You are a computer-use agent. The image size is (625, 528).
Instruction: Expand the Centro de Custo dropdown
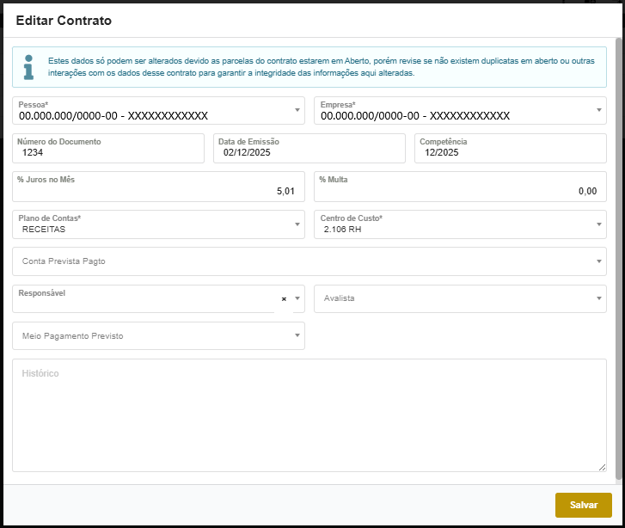point(599,224)
